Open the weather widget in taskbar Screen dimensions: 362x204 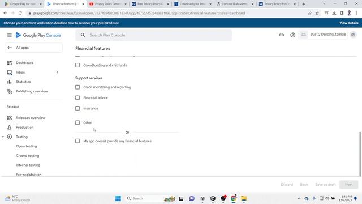pos(18,198)
